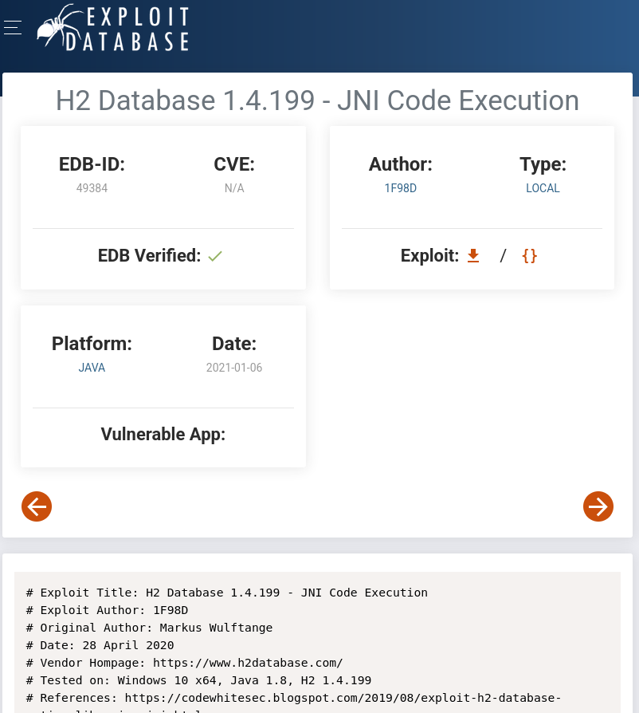This screenshot has width=639, height=713.
Task: Click the References codewhitesec URL line
Action: (294, 698)
